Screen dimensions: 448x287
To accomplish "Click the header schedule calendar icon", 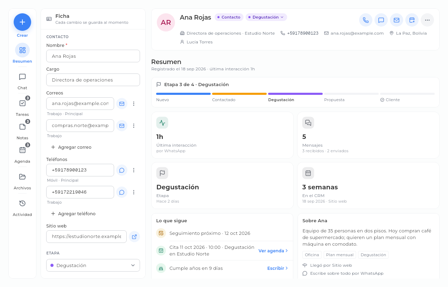I will tap(412, 20).
